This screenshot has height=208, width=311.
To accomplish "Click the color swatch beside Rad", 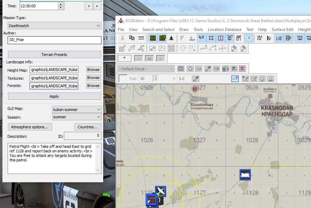I will [123, 79].
